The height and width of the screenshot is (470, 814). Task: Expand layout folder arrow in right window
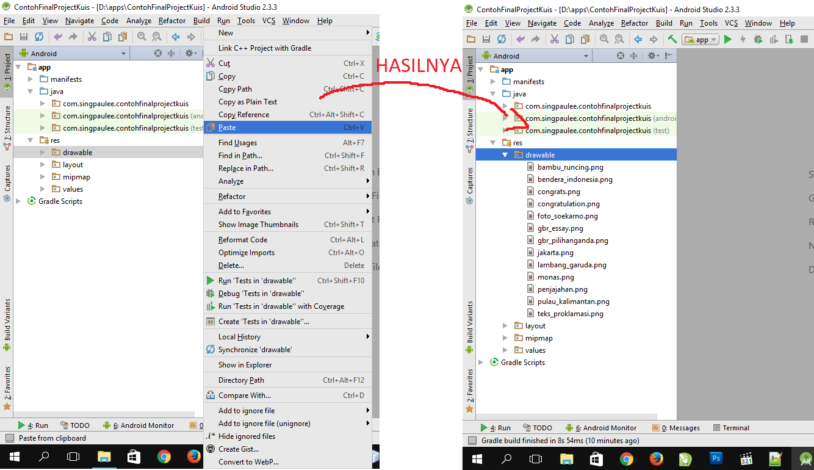pos(505,326)
